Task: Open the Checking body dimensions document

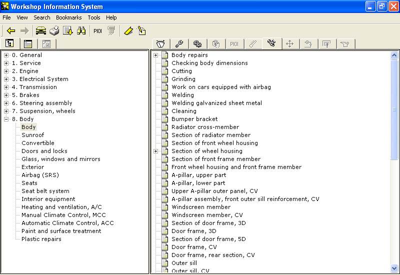Action: (x=209, y=63)
